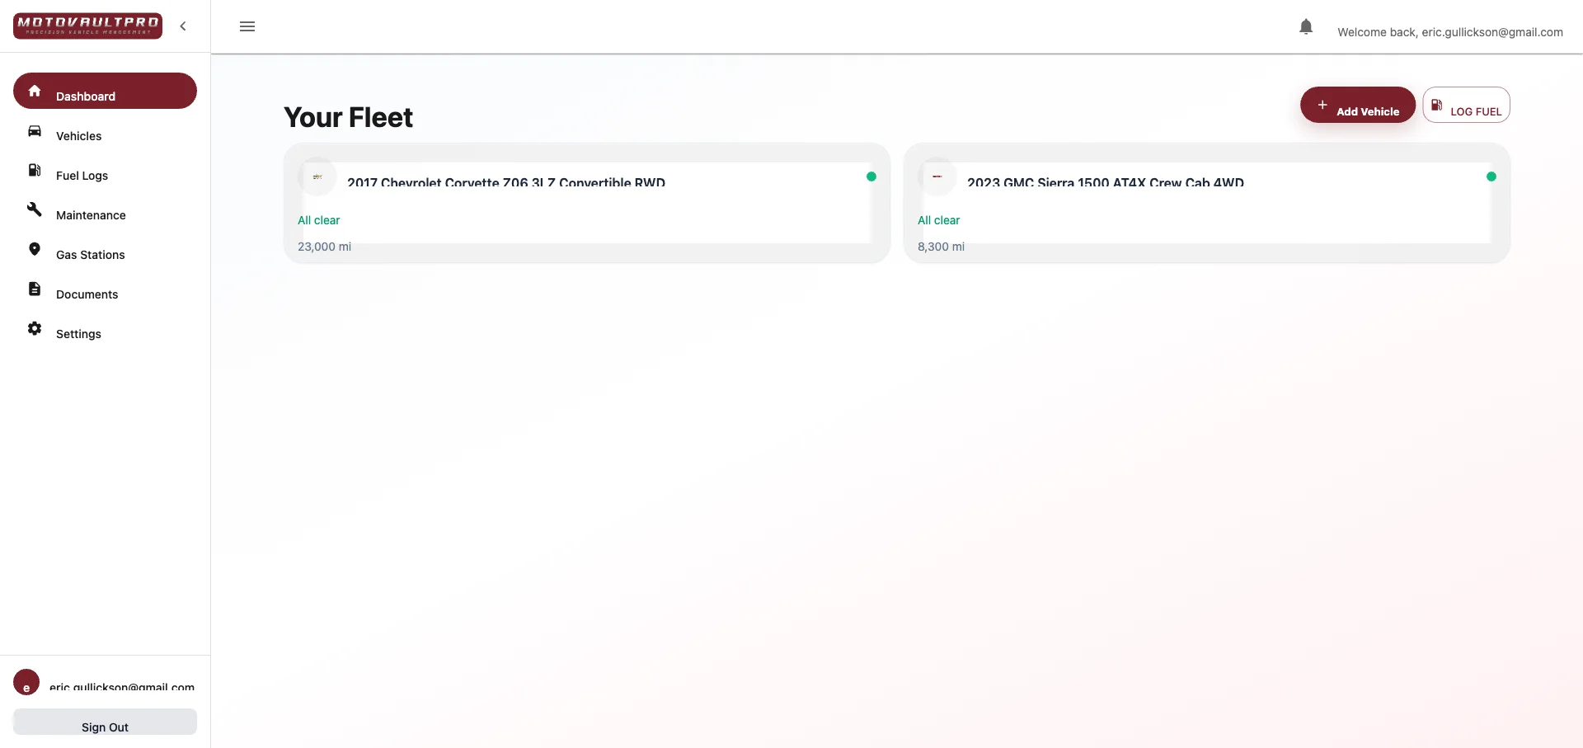Click the notification bell icon
Viewport: 1583px width, 748px height.
[x=1305, y=27]
